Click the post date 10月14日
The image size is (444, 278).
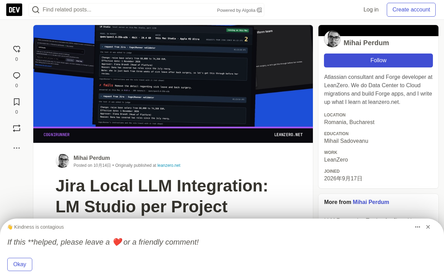click(102, 165)
